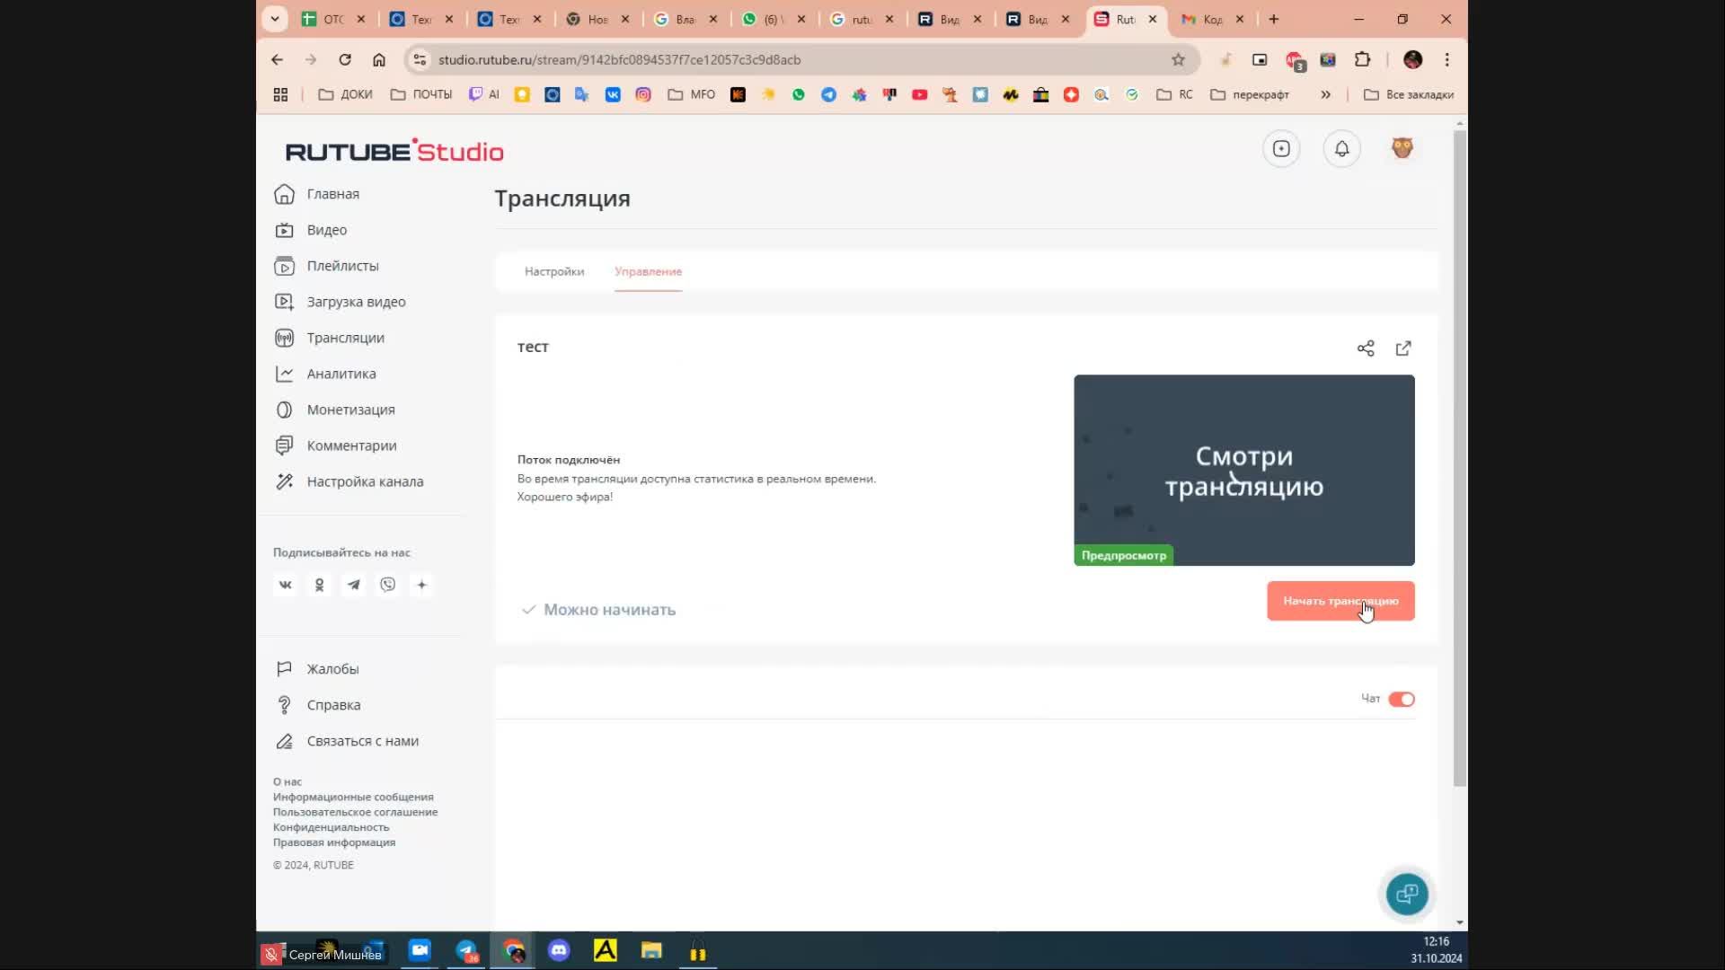Click the add video icon in header
Image resolution: width=1725 pixels, height=970 pixels.
pyautogui.click(x=1281, y=149)
